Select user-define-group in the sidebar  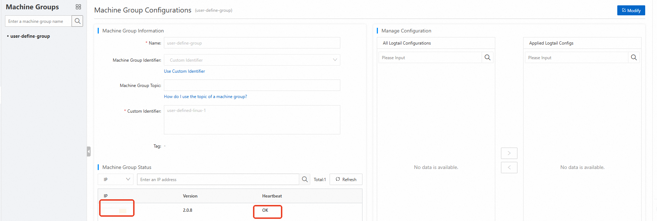coord(30,36)
